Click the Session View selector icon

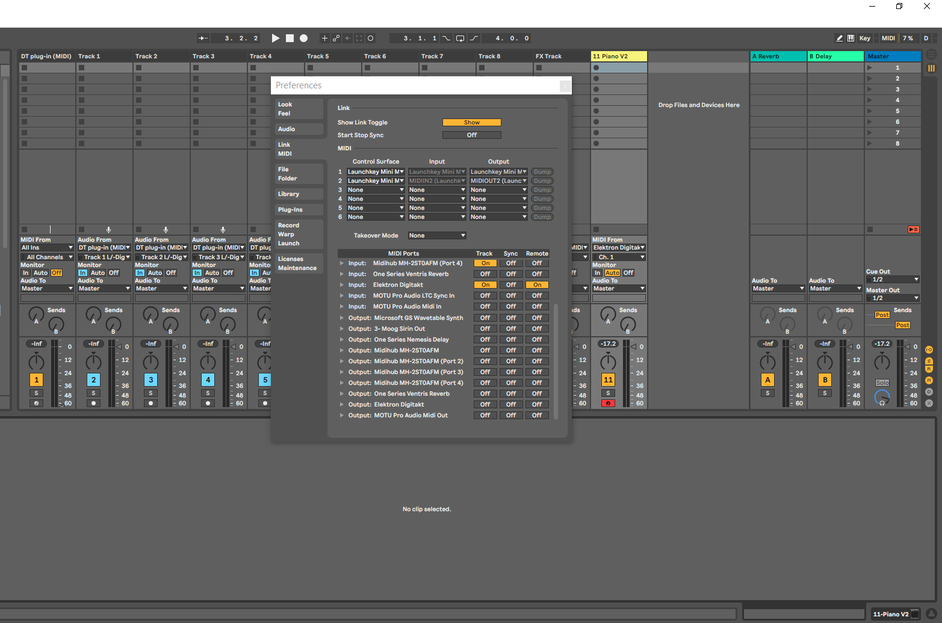point(931,68)
